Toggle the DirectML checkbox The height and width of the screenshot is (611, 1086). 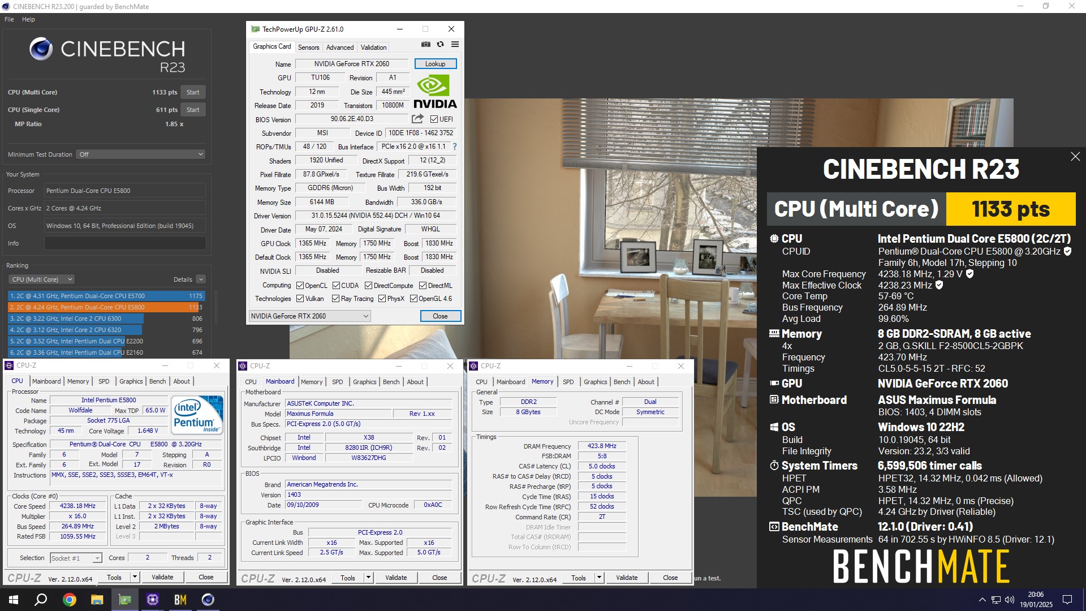(423, 286)
